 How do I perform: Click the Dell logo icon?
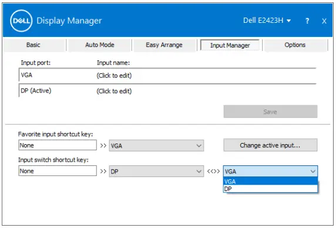[21, 21]
